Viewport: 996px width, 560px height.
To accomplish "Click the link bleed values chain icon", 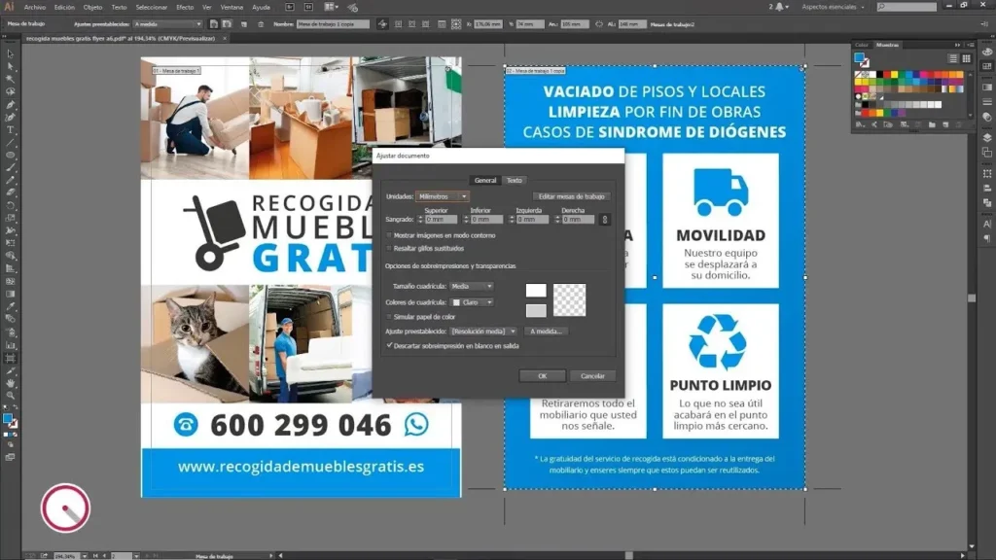I will pyautogui.click(x=604, y=220).
